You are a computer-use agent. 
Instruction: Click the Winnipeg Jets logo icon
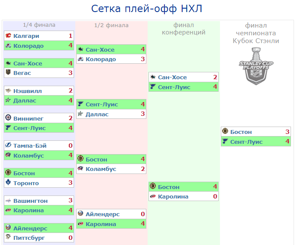[x=8, y=118]
